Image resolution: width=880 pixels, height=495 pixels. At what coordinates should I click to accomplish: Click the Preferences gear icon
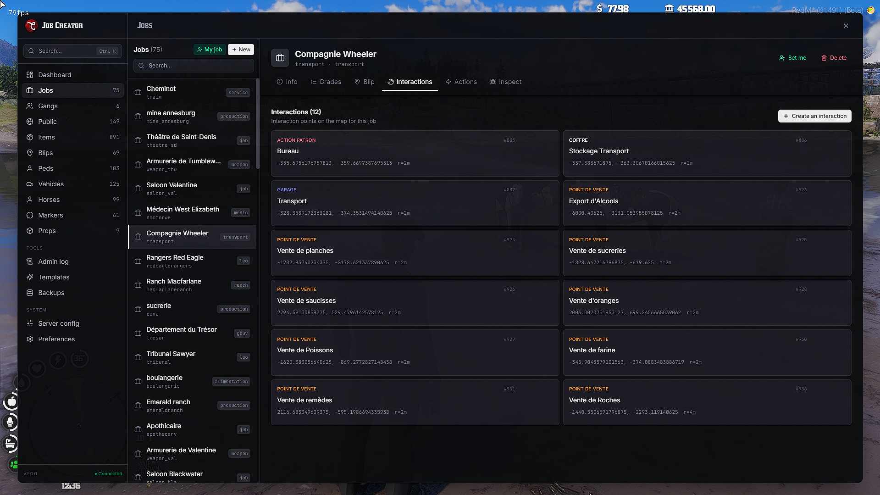[30, 339]
